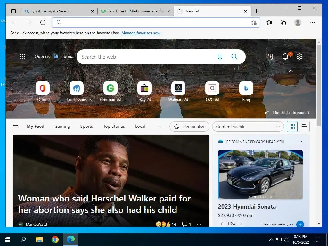Close the youtube mp4 - Search tab

click(92, 11)
